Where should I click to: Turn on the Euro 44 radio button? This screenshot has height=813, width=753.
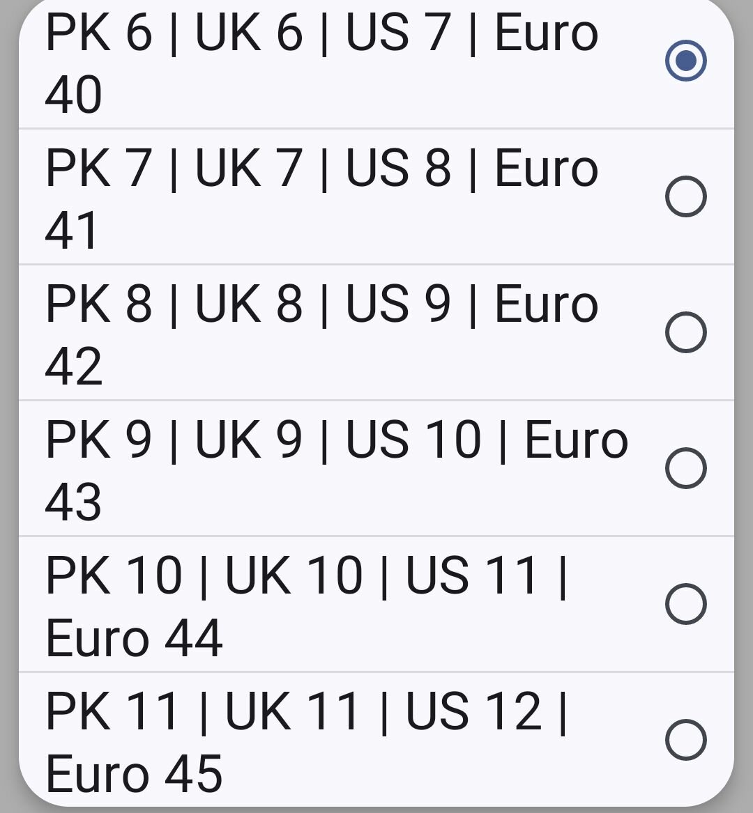(x=685, y=603)
